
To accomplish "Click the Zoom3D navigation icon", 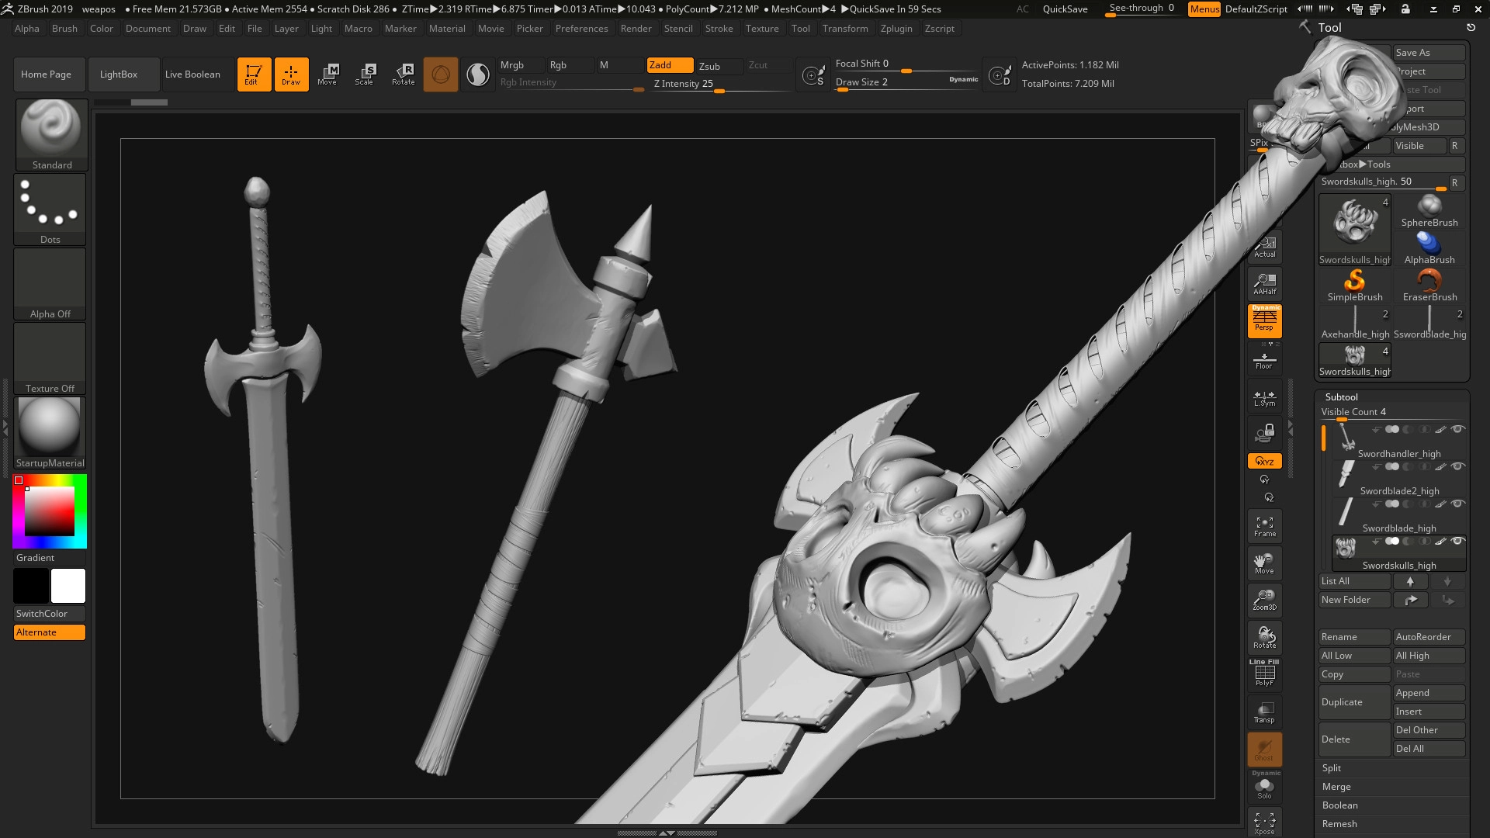I will [1264, 600].
